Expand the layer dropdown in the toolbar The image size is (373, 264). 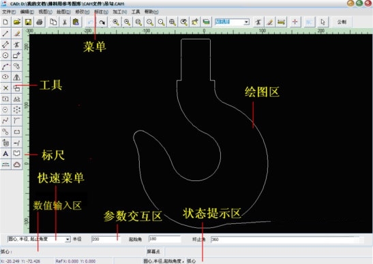tap(246, 22)
